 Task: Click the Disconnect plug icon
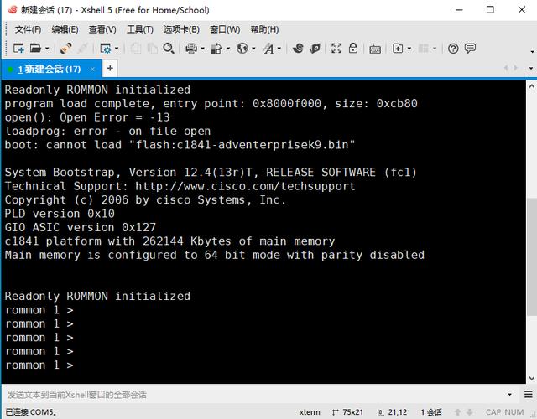pos(65,49)
